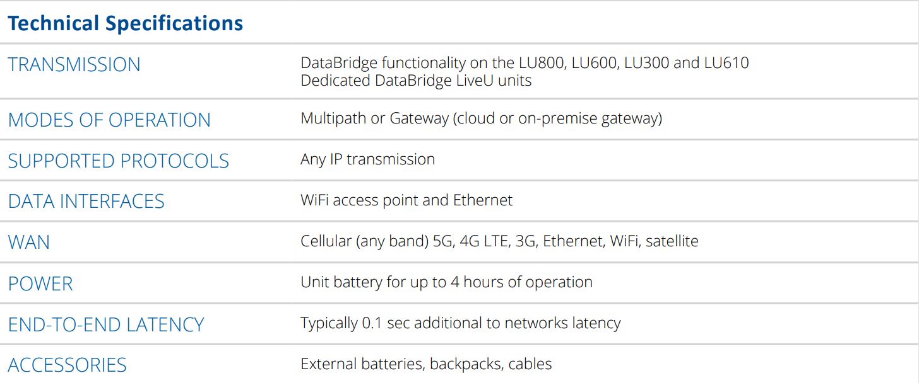Click the MODES OF OPERATION label

pyautogui.click(x=109, y=120)
